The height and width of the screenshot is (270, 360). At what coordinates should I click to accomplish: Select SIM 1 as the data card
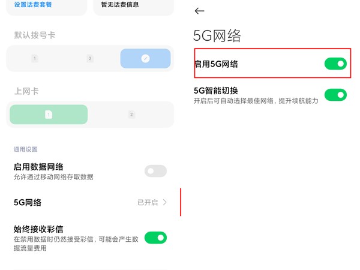coord(49,114)
